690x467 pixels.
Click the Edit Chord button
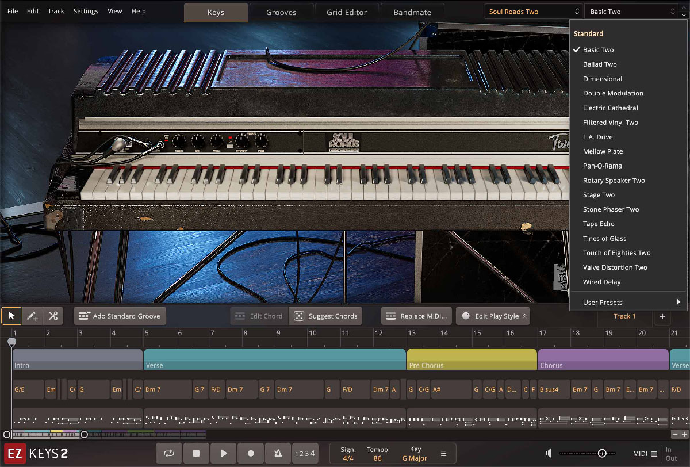[259, 316]
